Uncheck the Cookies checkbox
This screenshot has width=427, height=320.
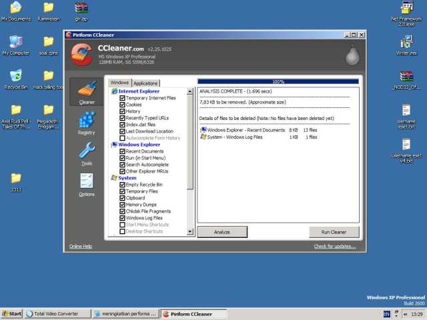click(122, 105)
